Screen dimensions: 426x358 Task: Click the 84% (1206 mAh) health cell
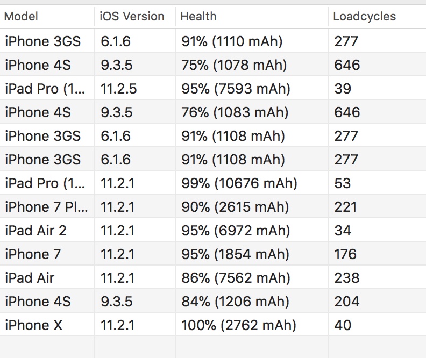click(252, 301)
